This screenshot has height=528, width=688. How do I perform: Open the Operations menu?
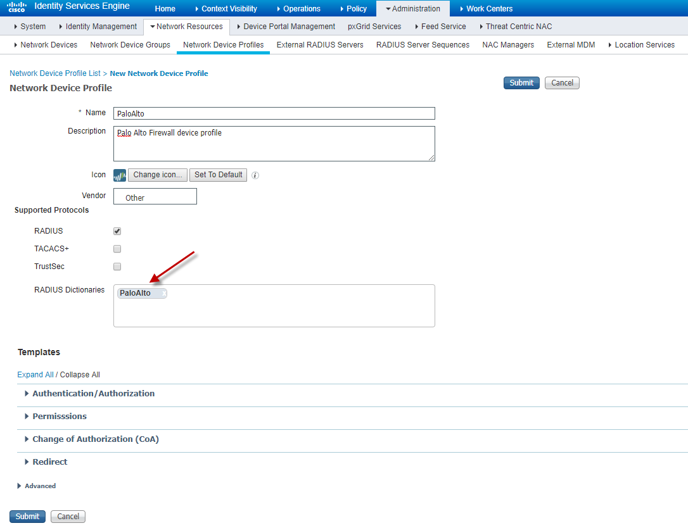(298, 9)
